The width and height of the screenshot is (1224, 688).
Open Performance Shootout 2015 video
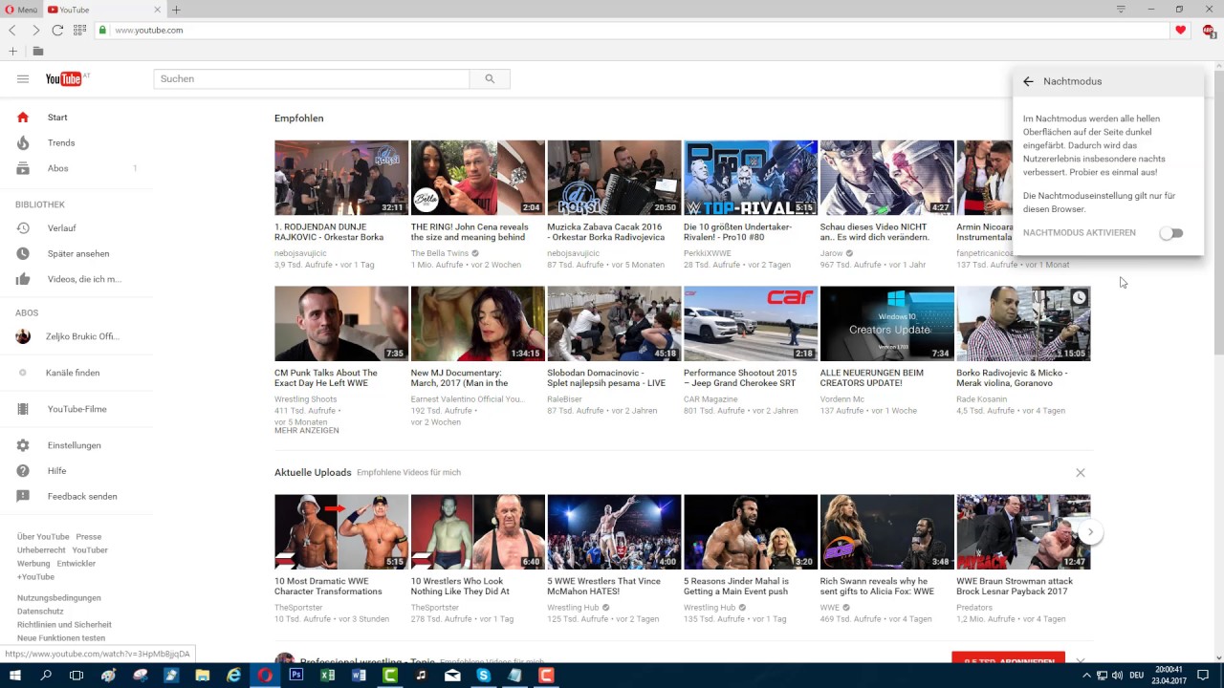[751, 324]
